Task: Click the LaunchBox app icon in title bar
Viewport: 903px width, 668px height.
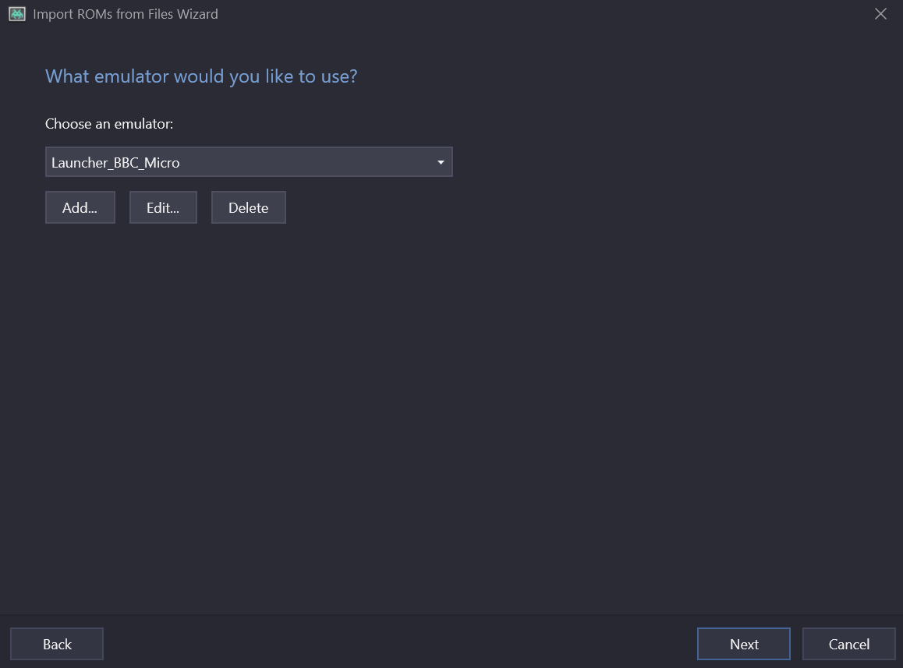Action: [17, 14]
